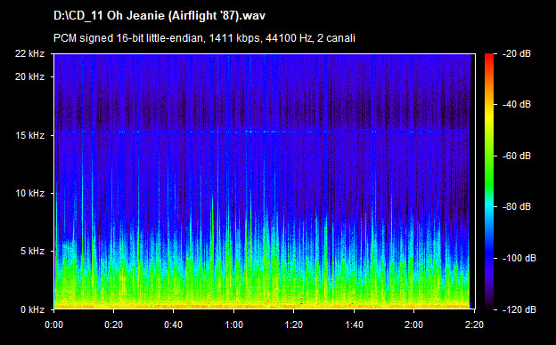Click the file title Oh Jeanie wav
The image size is (556, 345).
(159, 16)
